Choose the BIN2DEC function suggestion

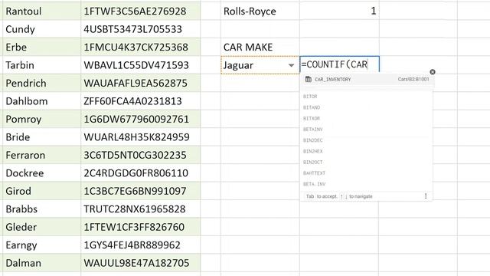pyautogui.click(x=366, y=140)
